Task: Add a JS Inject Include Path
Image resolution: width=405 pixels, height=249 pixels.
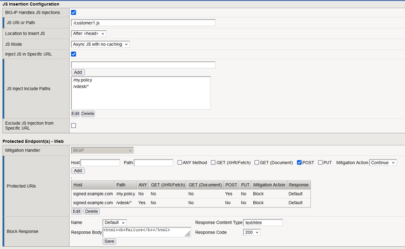Action: coord(78,72)
